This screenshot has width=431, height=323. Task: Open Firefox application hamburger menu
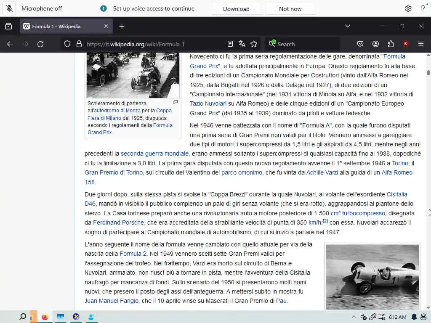click(x=421, y=44)
